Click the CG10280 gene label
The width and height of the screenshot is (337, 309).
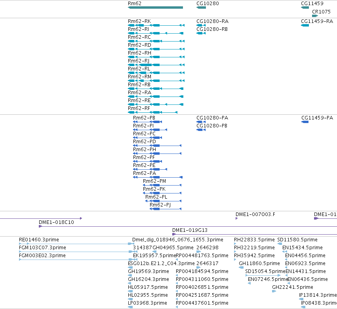(x=208, y=4)
